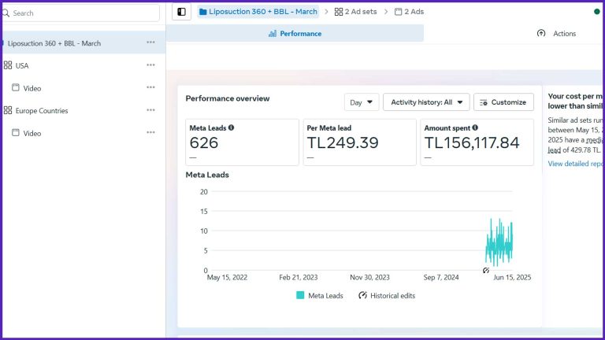
Task: Select the Meta Leads metric card
Action: tap(242, 142)
